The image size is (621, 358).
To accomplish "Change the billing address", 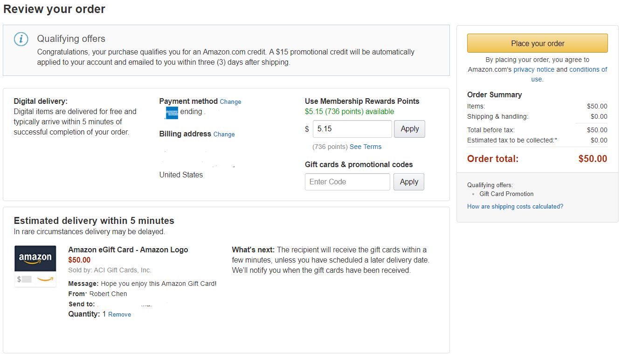I will point(224,135).
